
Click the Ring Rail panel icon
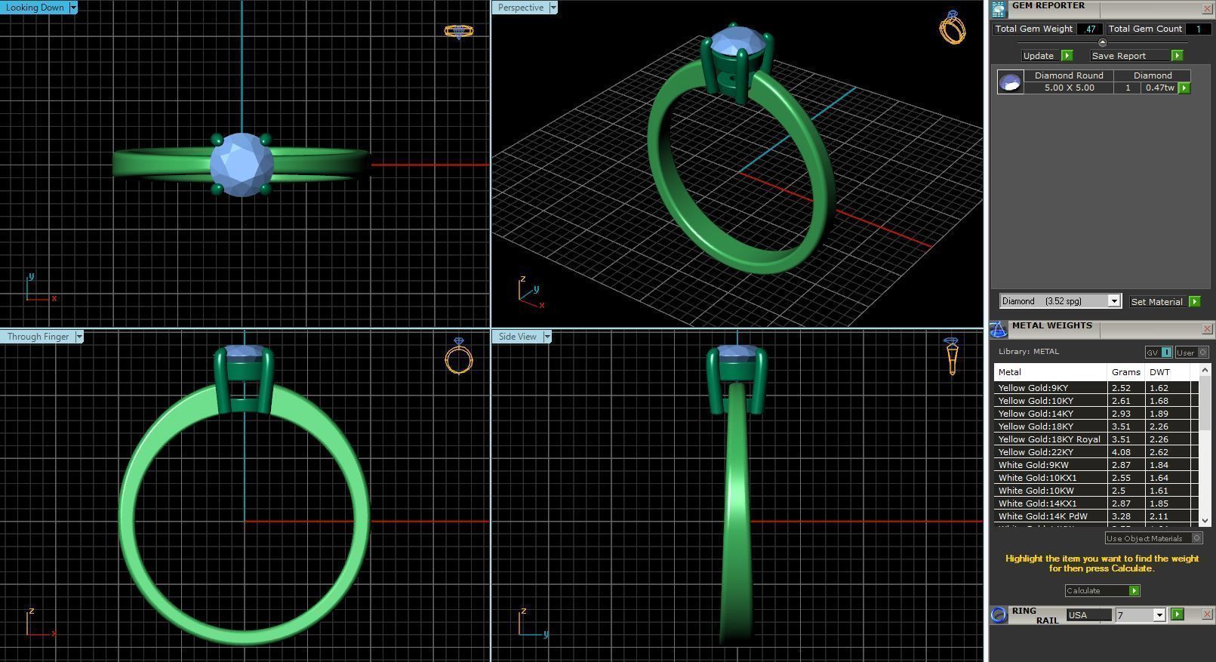coord(999,614)
